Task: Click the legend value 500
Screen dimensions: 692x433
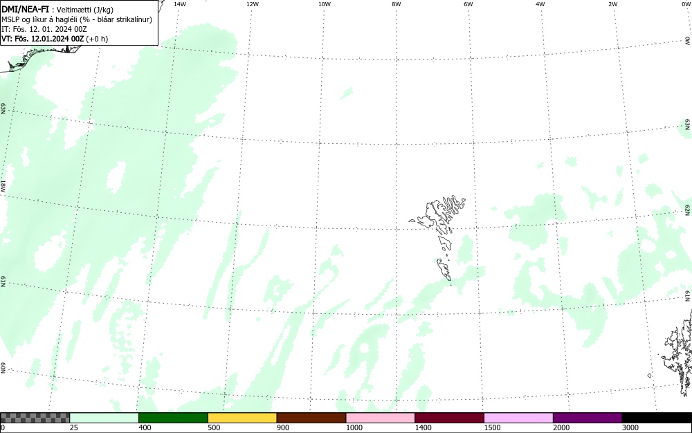Action: coord(214,427)
